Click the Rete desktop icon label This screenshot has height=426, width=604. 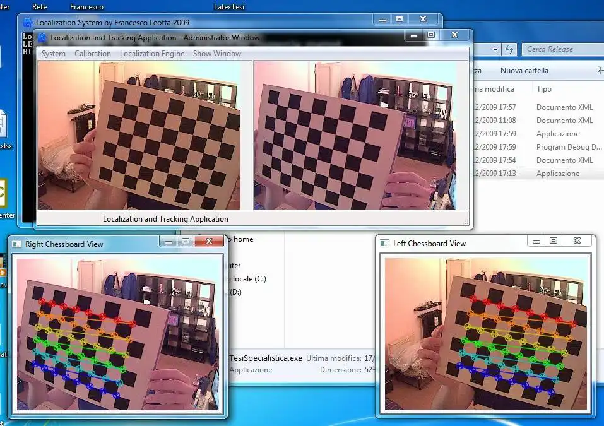click(x=39, y=6)
